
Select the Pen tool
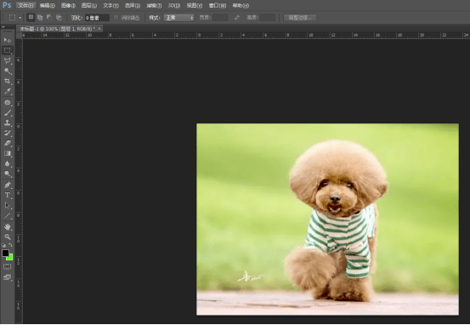coord(7,185)
